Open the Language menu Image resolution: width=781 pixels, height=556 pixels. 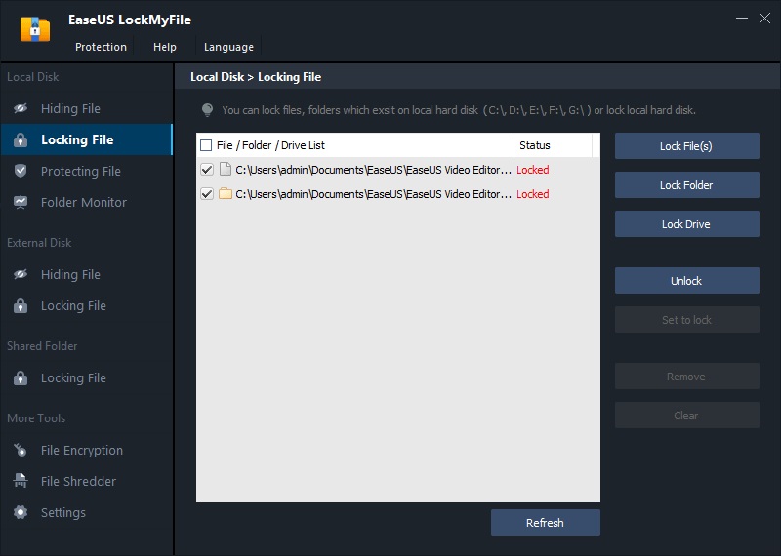(228, 47)
